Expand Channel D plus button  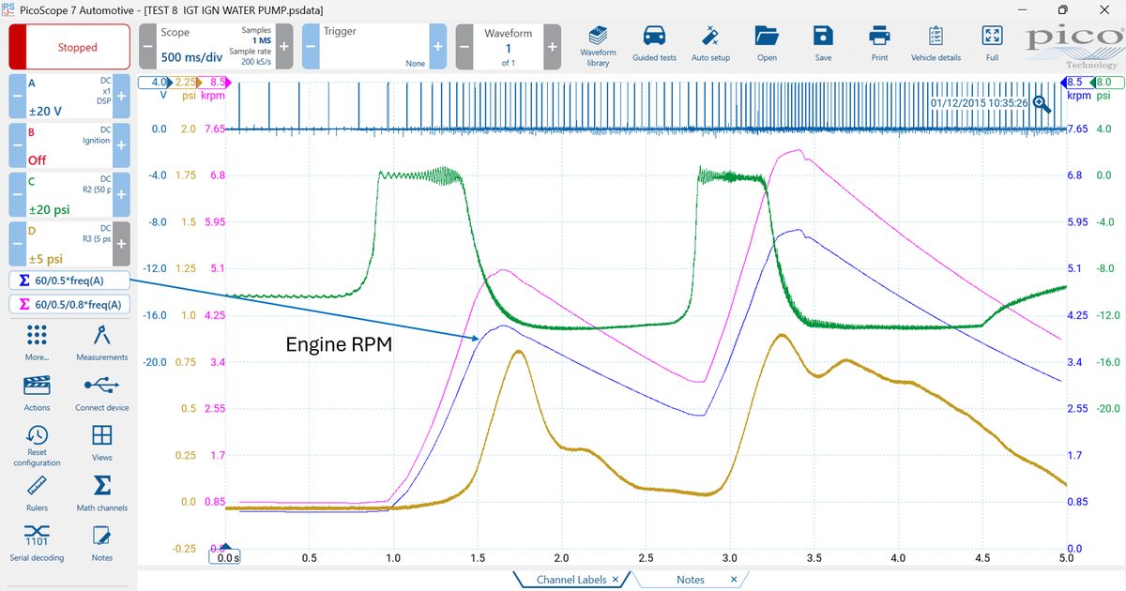click(x=120, y=243)
